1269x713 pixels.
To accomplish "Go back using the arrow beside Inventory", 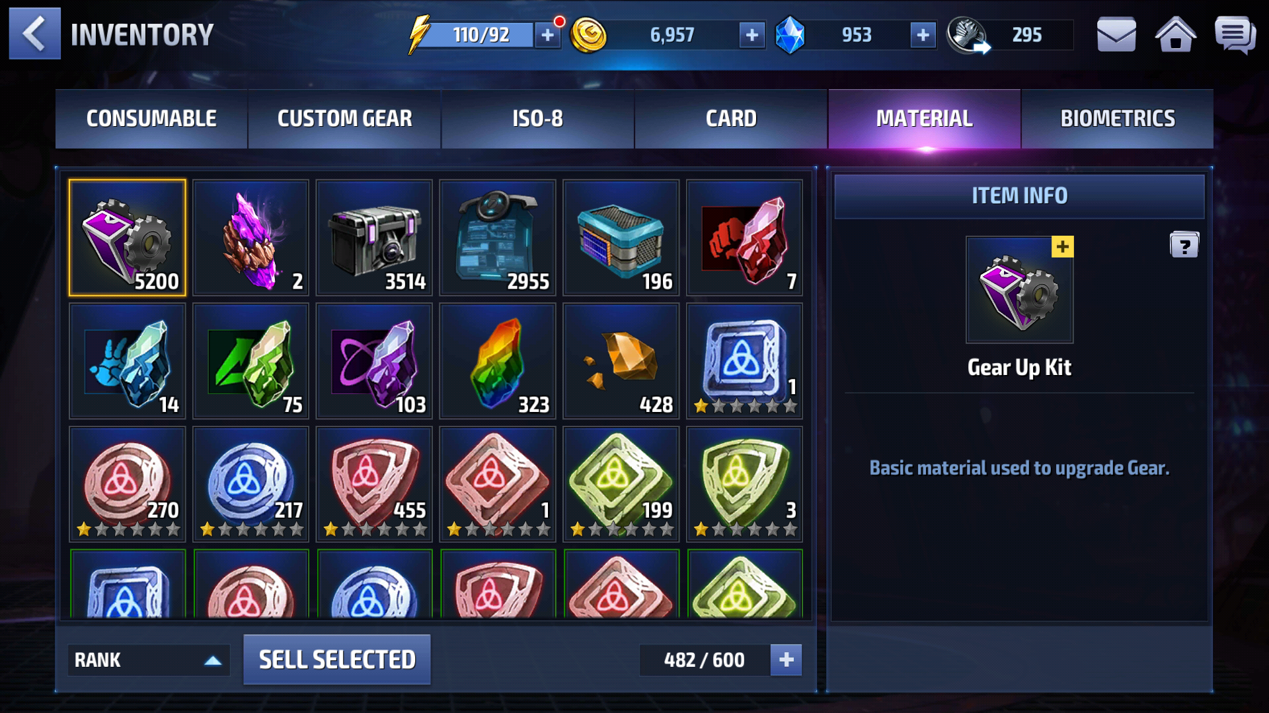I will 34,34.
